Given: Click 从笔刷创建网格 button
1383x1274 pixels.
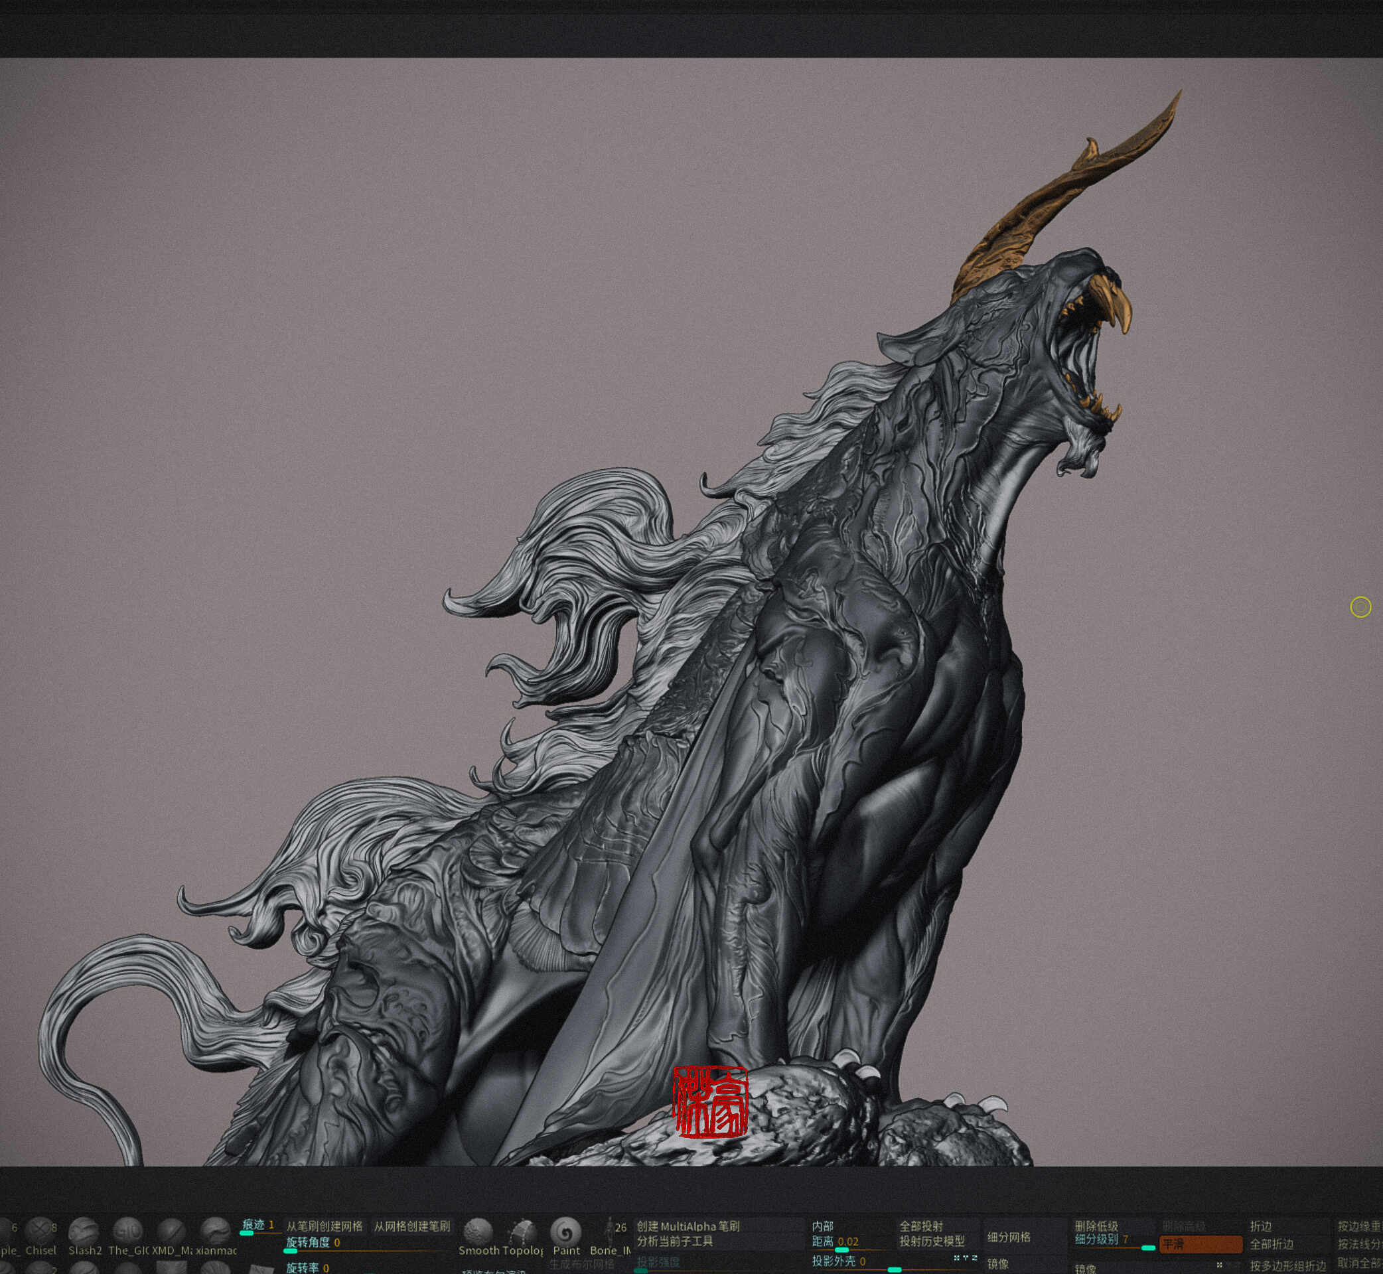Looking at the screenshot, I should tap(324, 1226).
